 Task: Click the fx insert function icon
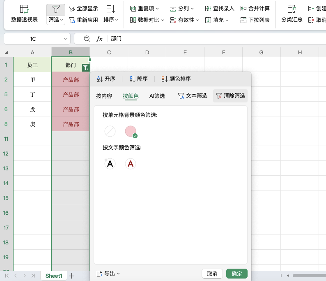[x=99, y=39]
